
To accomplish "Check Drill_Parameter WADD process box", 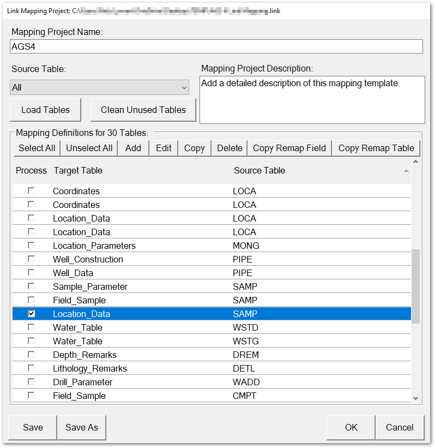I will click(x=31, y=382).
